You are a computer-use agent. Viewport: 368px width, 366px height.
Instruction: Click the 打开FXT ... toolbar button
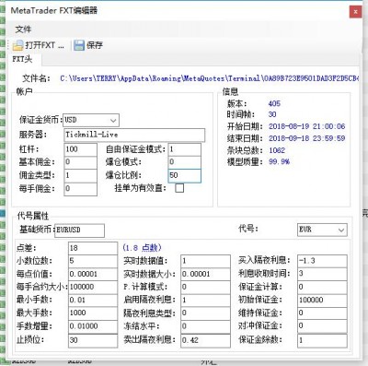click(39, 45)
